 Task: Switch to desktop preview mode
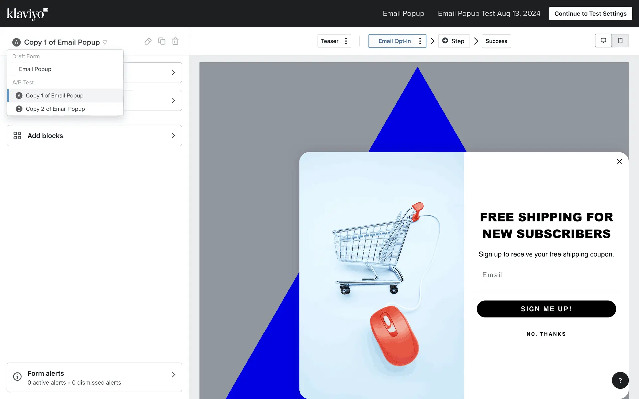click(x=603, y=41)
